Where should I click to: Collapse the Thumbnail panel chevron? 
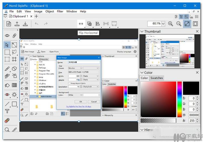click(142, 32)
